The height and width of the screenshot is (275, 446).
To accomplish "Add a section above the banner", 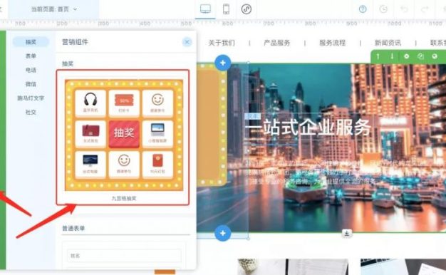I will [223, 63].
